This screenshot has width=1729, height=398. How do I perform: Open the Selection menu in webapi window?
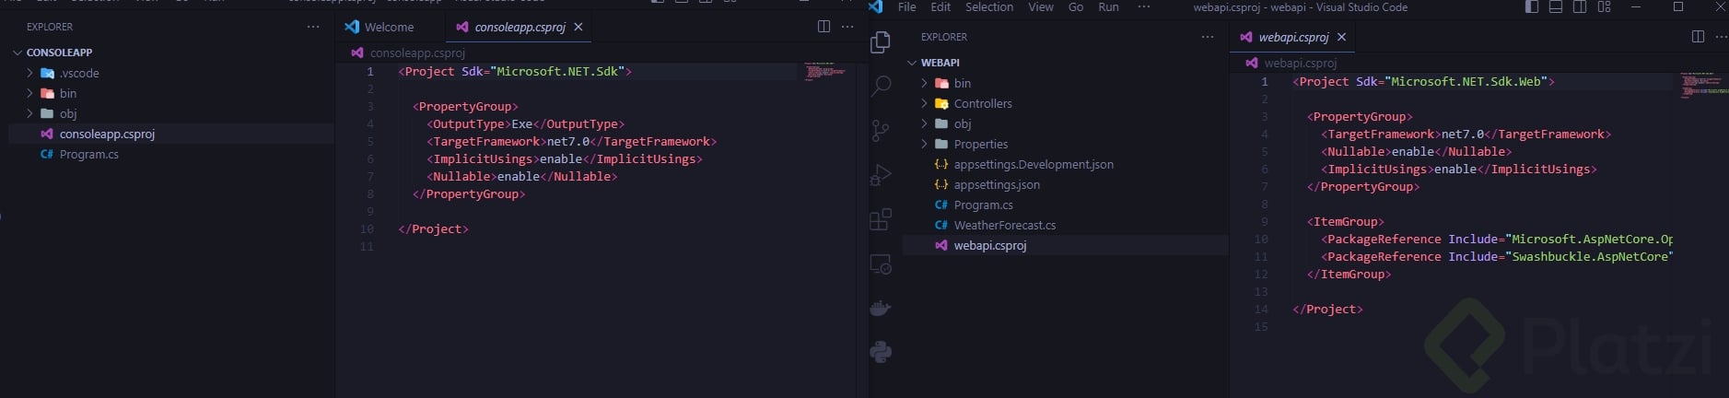[x=989, y=6]
